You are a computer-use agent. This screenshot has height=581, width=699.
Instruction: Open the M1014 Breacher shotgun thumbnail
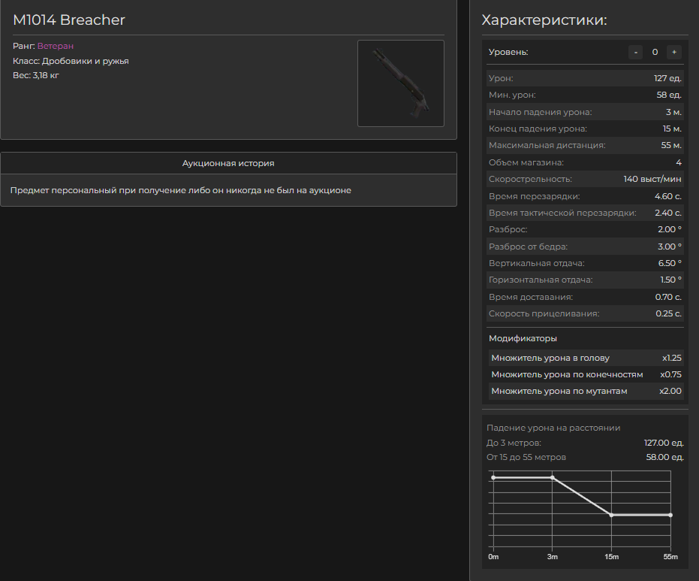[x=401, y=83]
